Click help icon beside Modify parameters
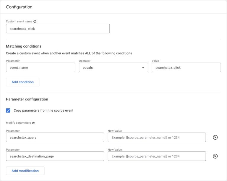This screenshot has width=227, height=181. coord(33,123)
